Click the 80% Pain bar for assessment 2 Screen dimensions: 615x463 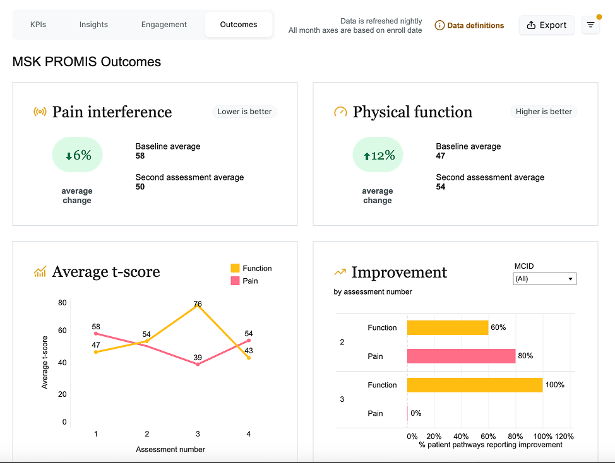coord(461,356)
